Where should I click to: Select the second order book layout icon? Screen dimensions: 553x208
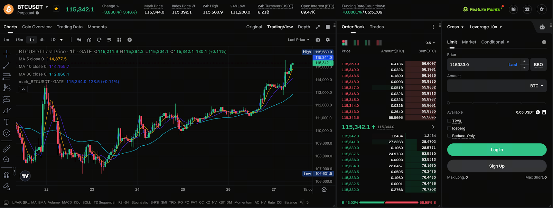click(x=356, y=43)
